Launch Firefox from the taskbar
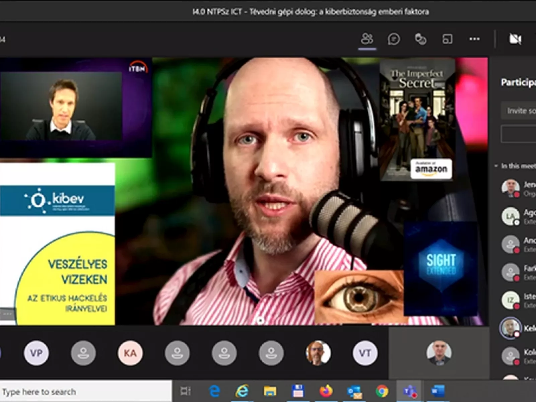This screenshot has height=402, width=536. tap(326, 391)
